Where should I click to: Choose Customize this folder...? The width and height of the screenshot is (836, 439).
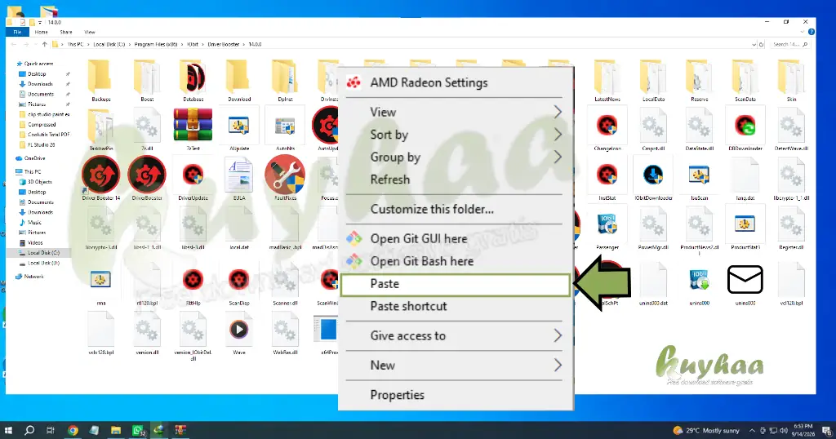tap(456, 210)
